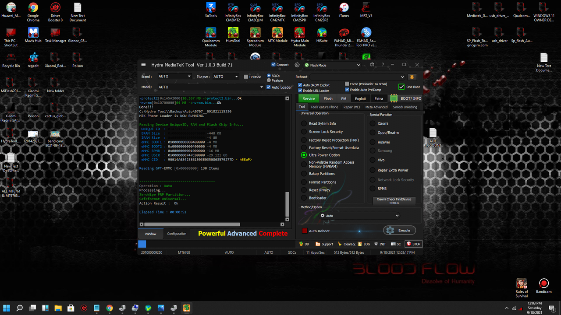Open help question mark in Hydra title bar
This screenshot has height=315, width=561.
(x=383, y=65)
